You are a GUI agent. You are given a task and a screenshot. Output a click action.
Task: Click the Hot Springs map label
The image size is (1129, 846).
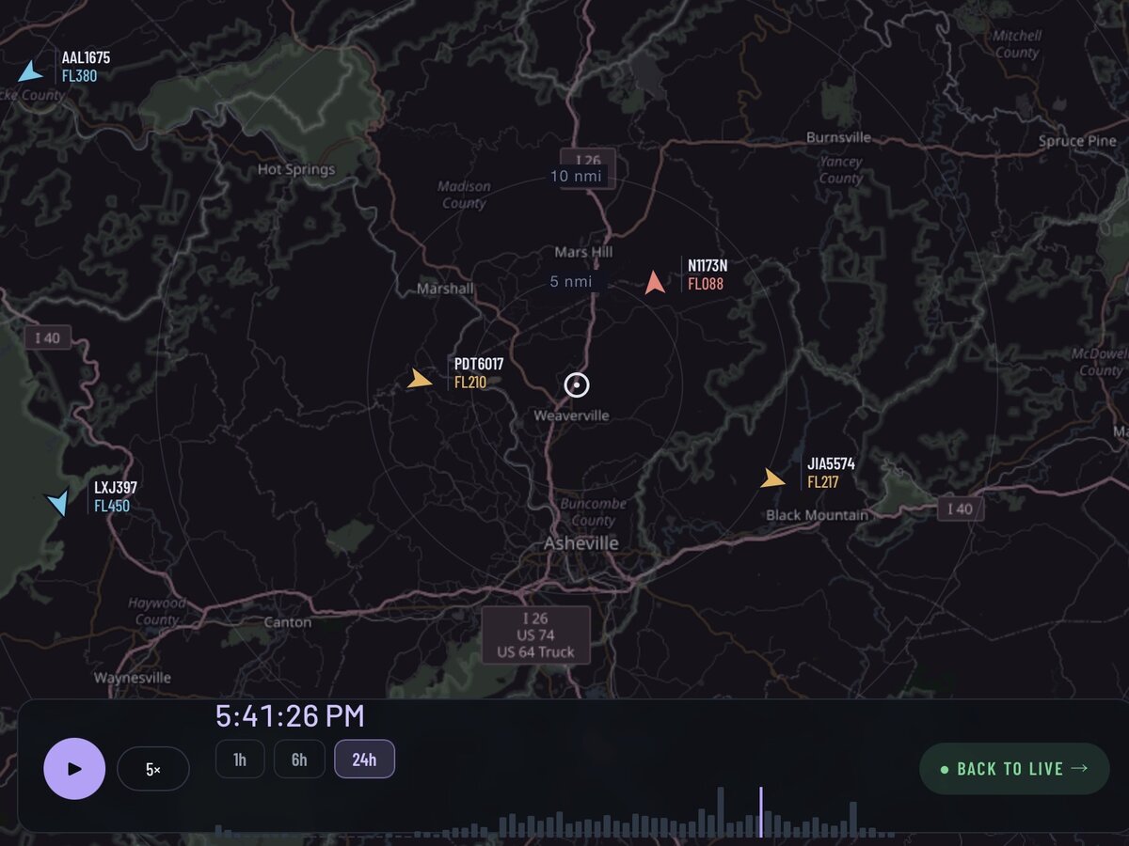coord(296,170)
